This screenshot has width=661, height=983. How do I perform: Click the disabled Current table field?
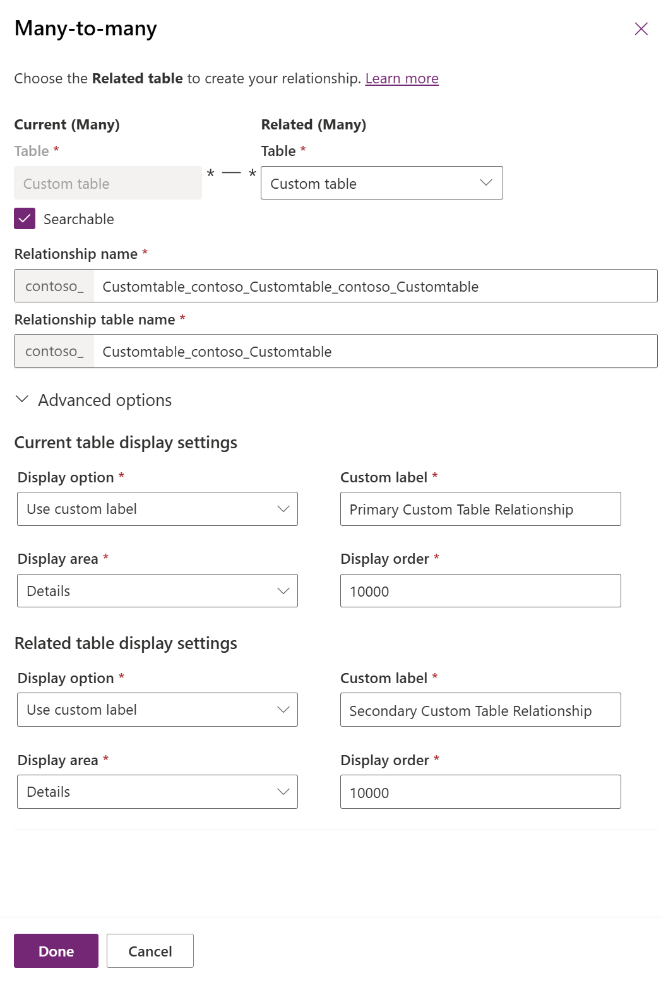(x=108, y=183)
